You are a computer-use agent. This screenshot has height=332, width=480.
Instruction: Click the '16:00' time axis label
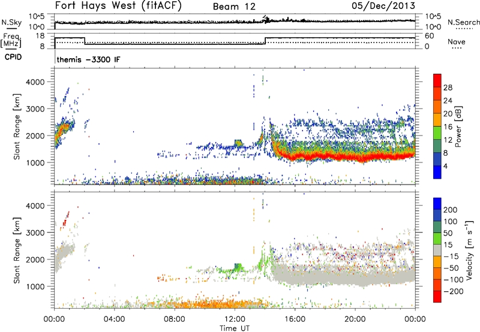(295, 319)
